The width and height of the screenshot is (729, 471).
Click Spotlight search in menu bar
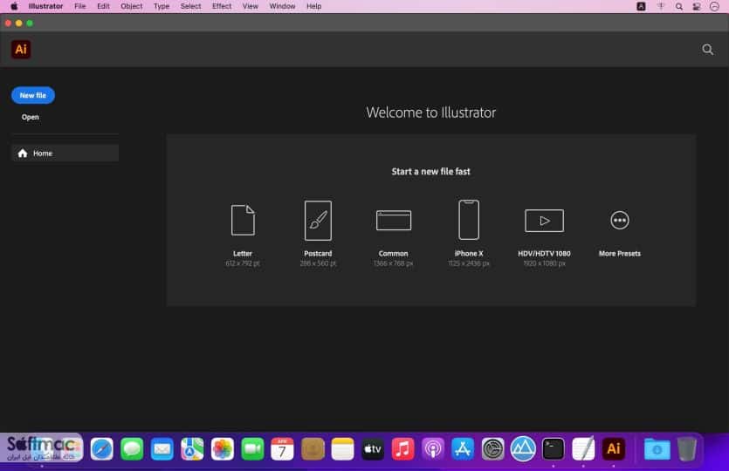(x=678, y=6)
